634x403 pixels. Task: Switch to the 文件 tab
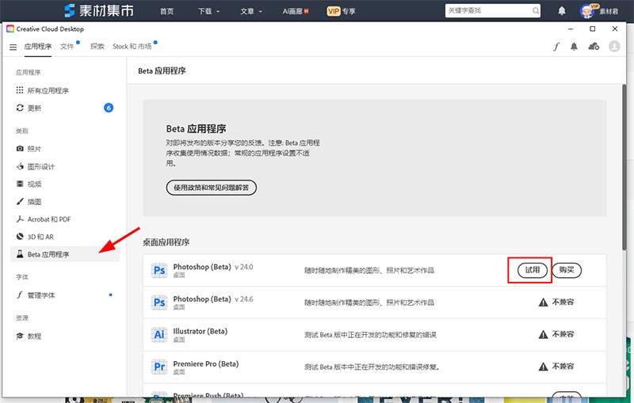(x=67, y=47)
